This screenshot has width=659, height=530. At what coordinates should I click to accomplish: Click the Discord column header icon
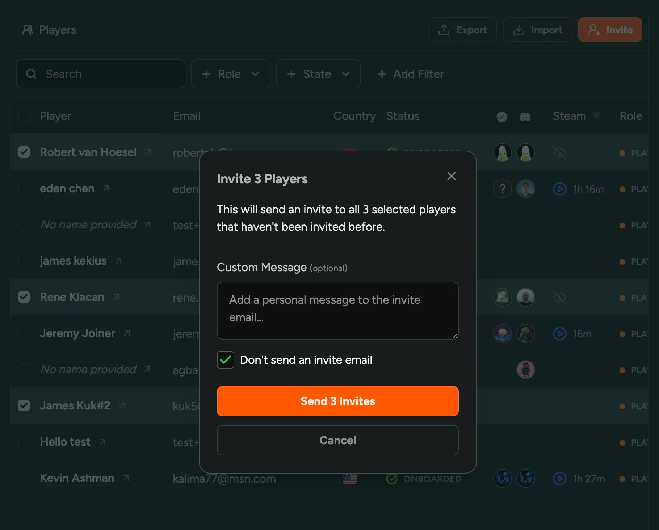[x=525, y=116]
